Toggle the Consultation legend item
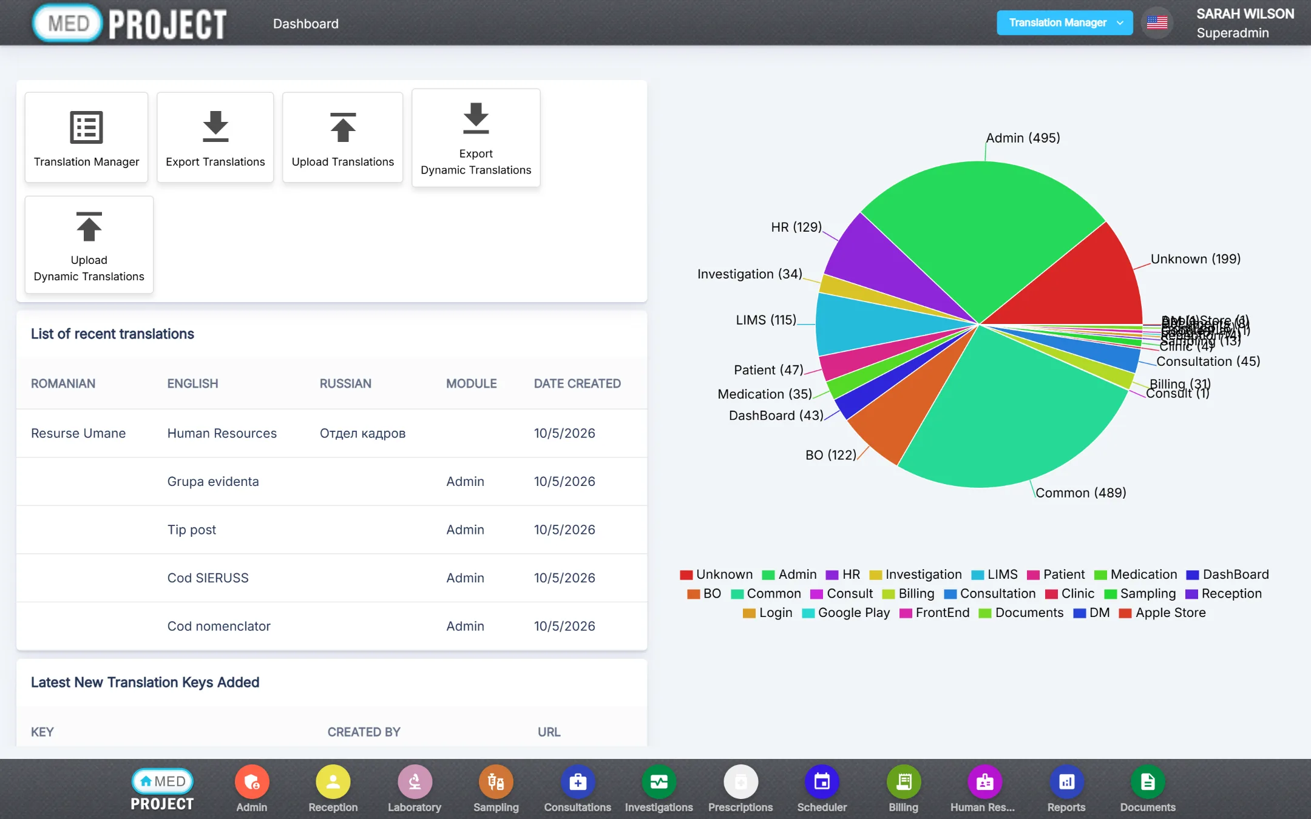 (990, 594)
